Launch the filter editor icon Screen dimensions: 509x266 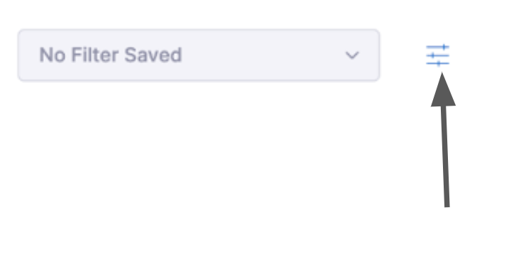437,55
